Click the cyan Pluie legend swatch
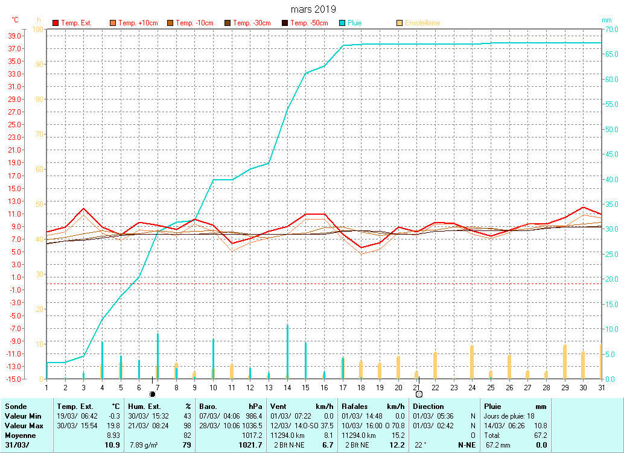Screen dimensions: 624x453 pyautogui.click(x=342, y=23)
